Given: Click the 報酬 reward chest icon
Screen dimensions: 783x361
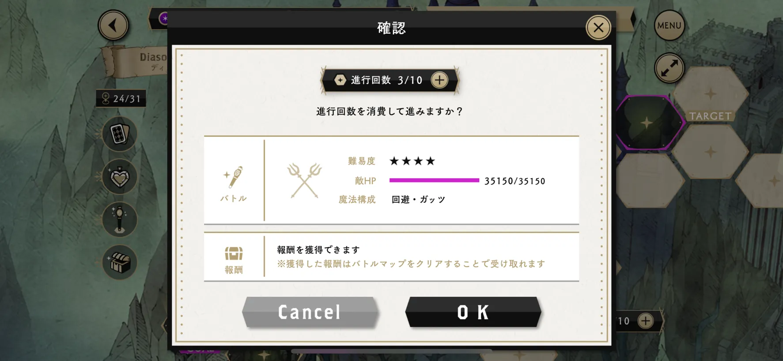Looking at the screenshot, I should [234, 253].
